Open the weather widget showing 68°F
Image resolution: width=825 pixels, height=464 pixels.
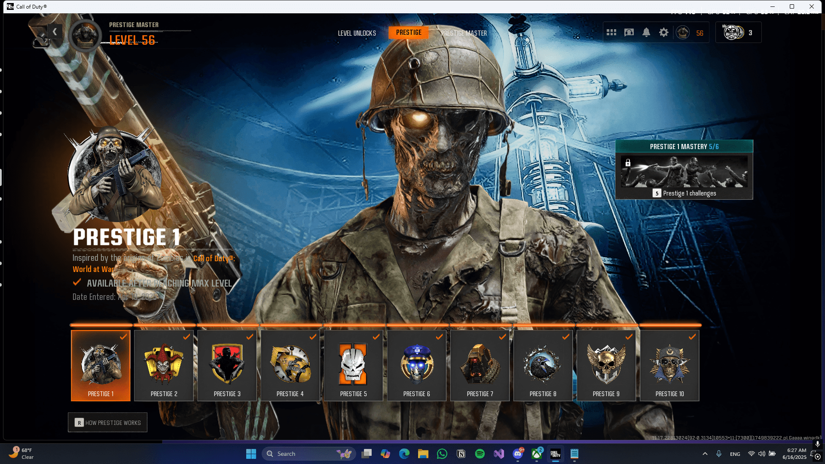21,454
